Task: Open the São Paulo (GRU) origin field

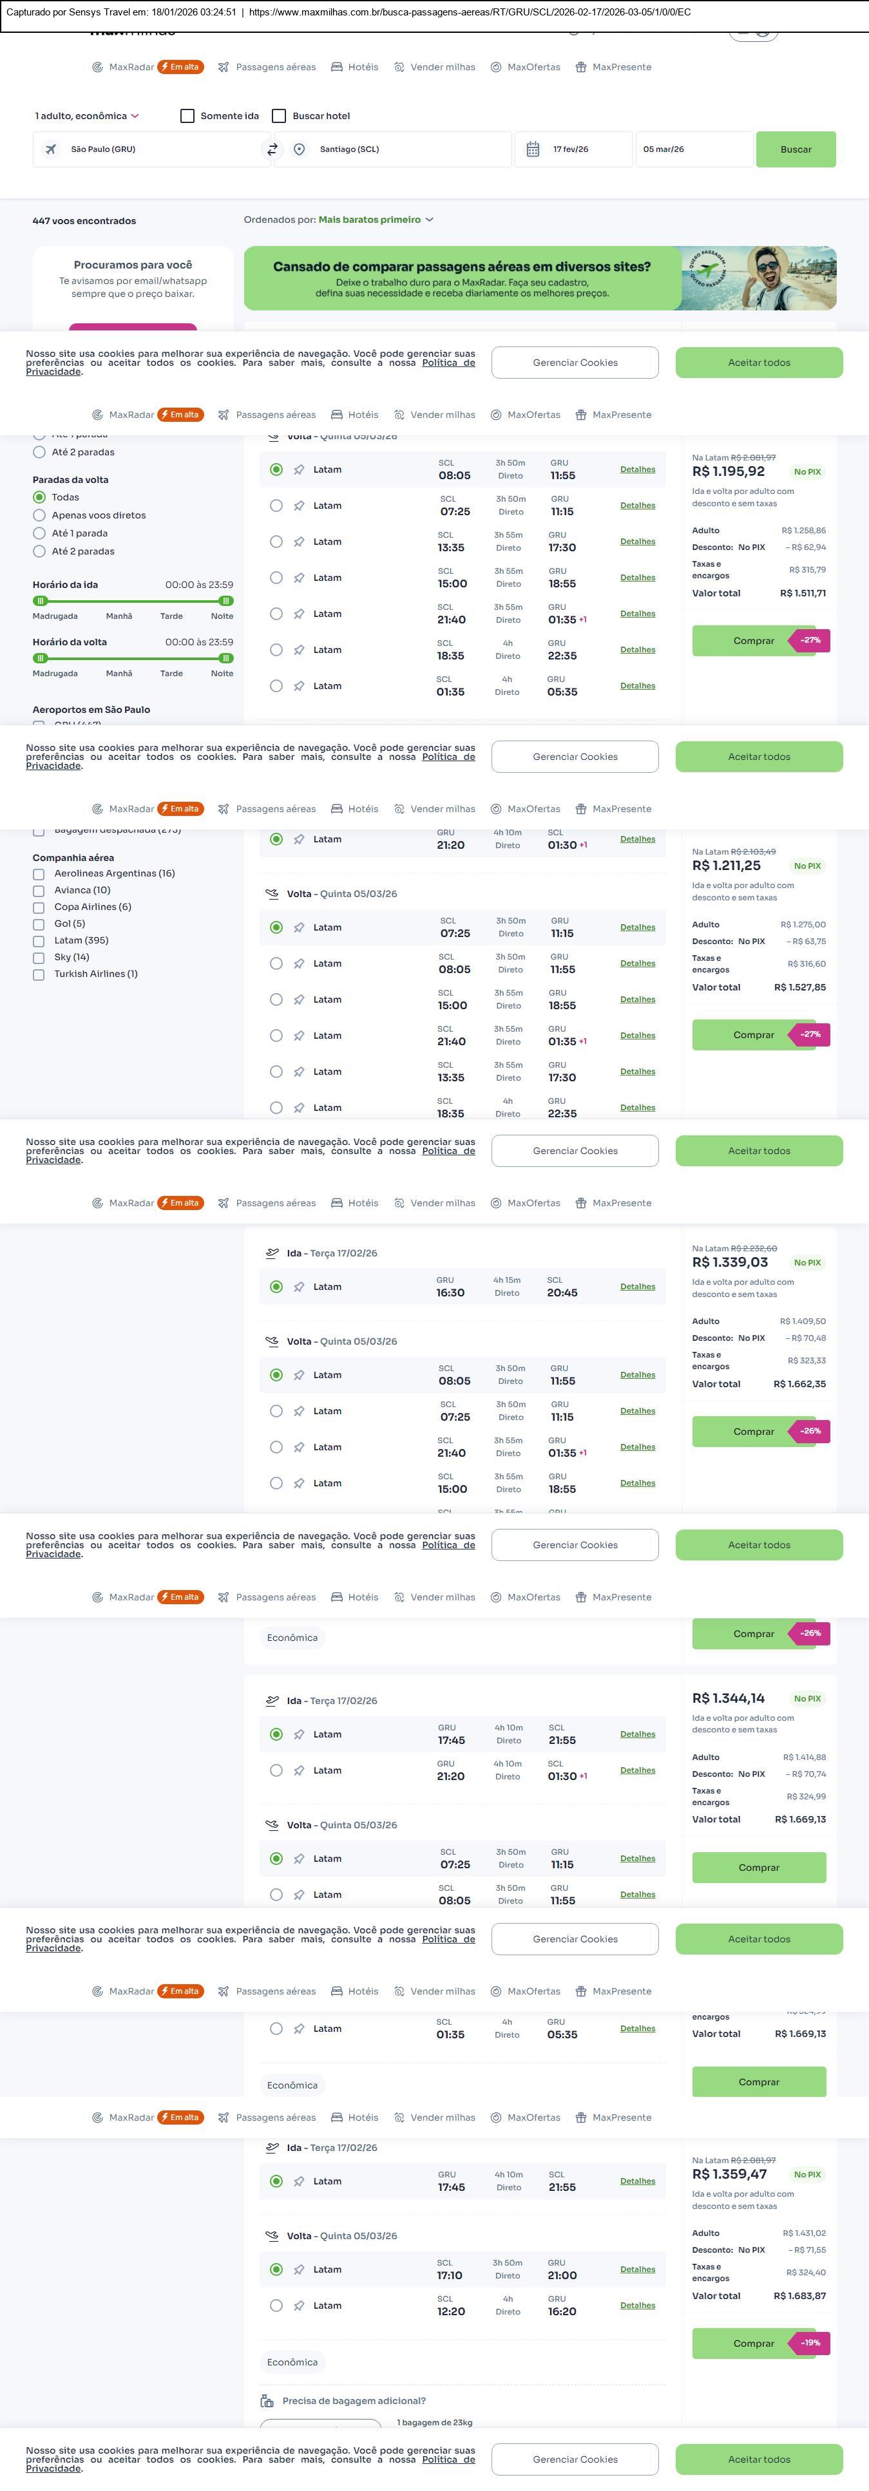Action: [x=155, y=150]
